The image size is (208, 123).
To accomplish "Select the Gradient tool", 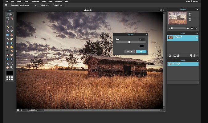I will (8, 35).
